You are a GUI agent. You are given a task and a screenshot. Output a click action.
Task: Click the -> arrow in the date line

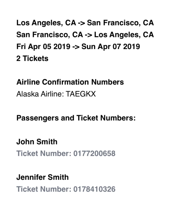point(76,47)
